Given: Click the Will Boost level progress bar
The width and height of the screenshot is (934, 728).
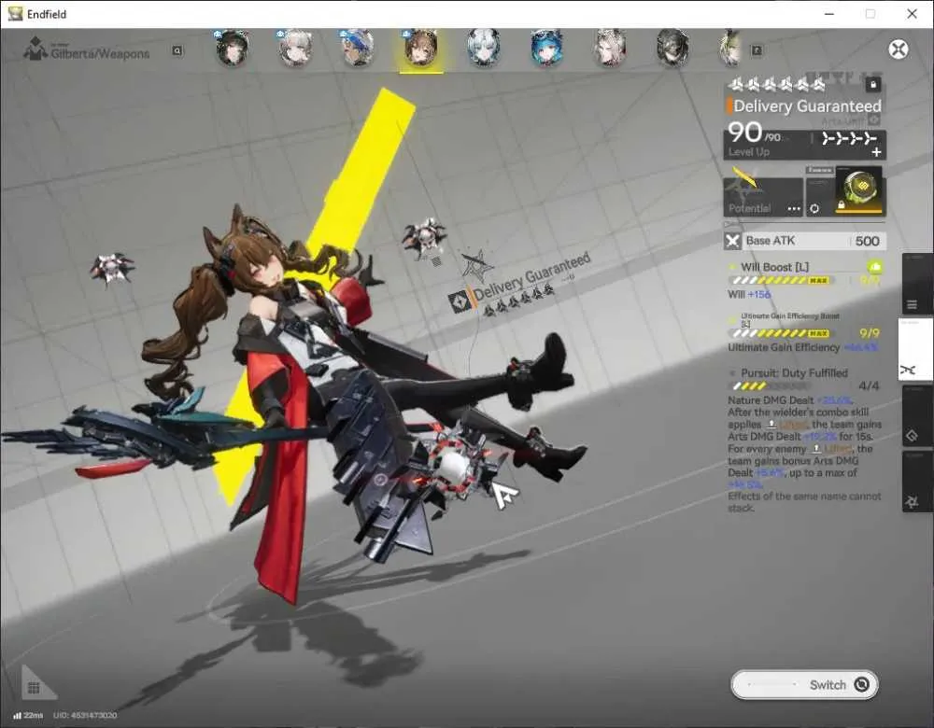Looking at the screenshot, I should pos(780,280).
